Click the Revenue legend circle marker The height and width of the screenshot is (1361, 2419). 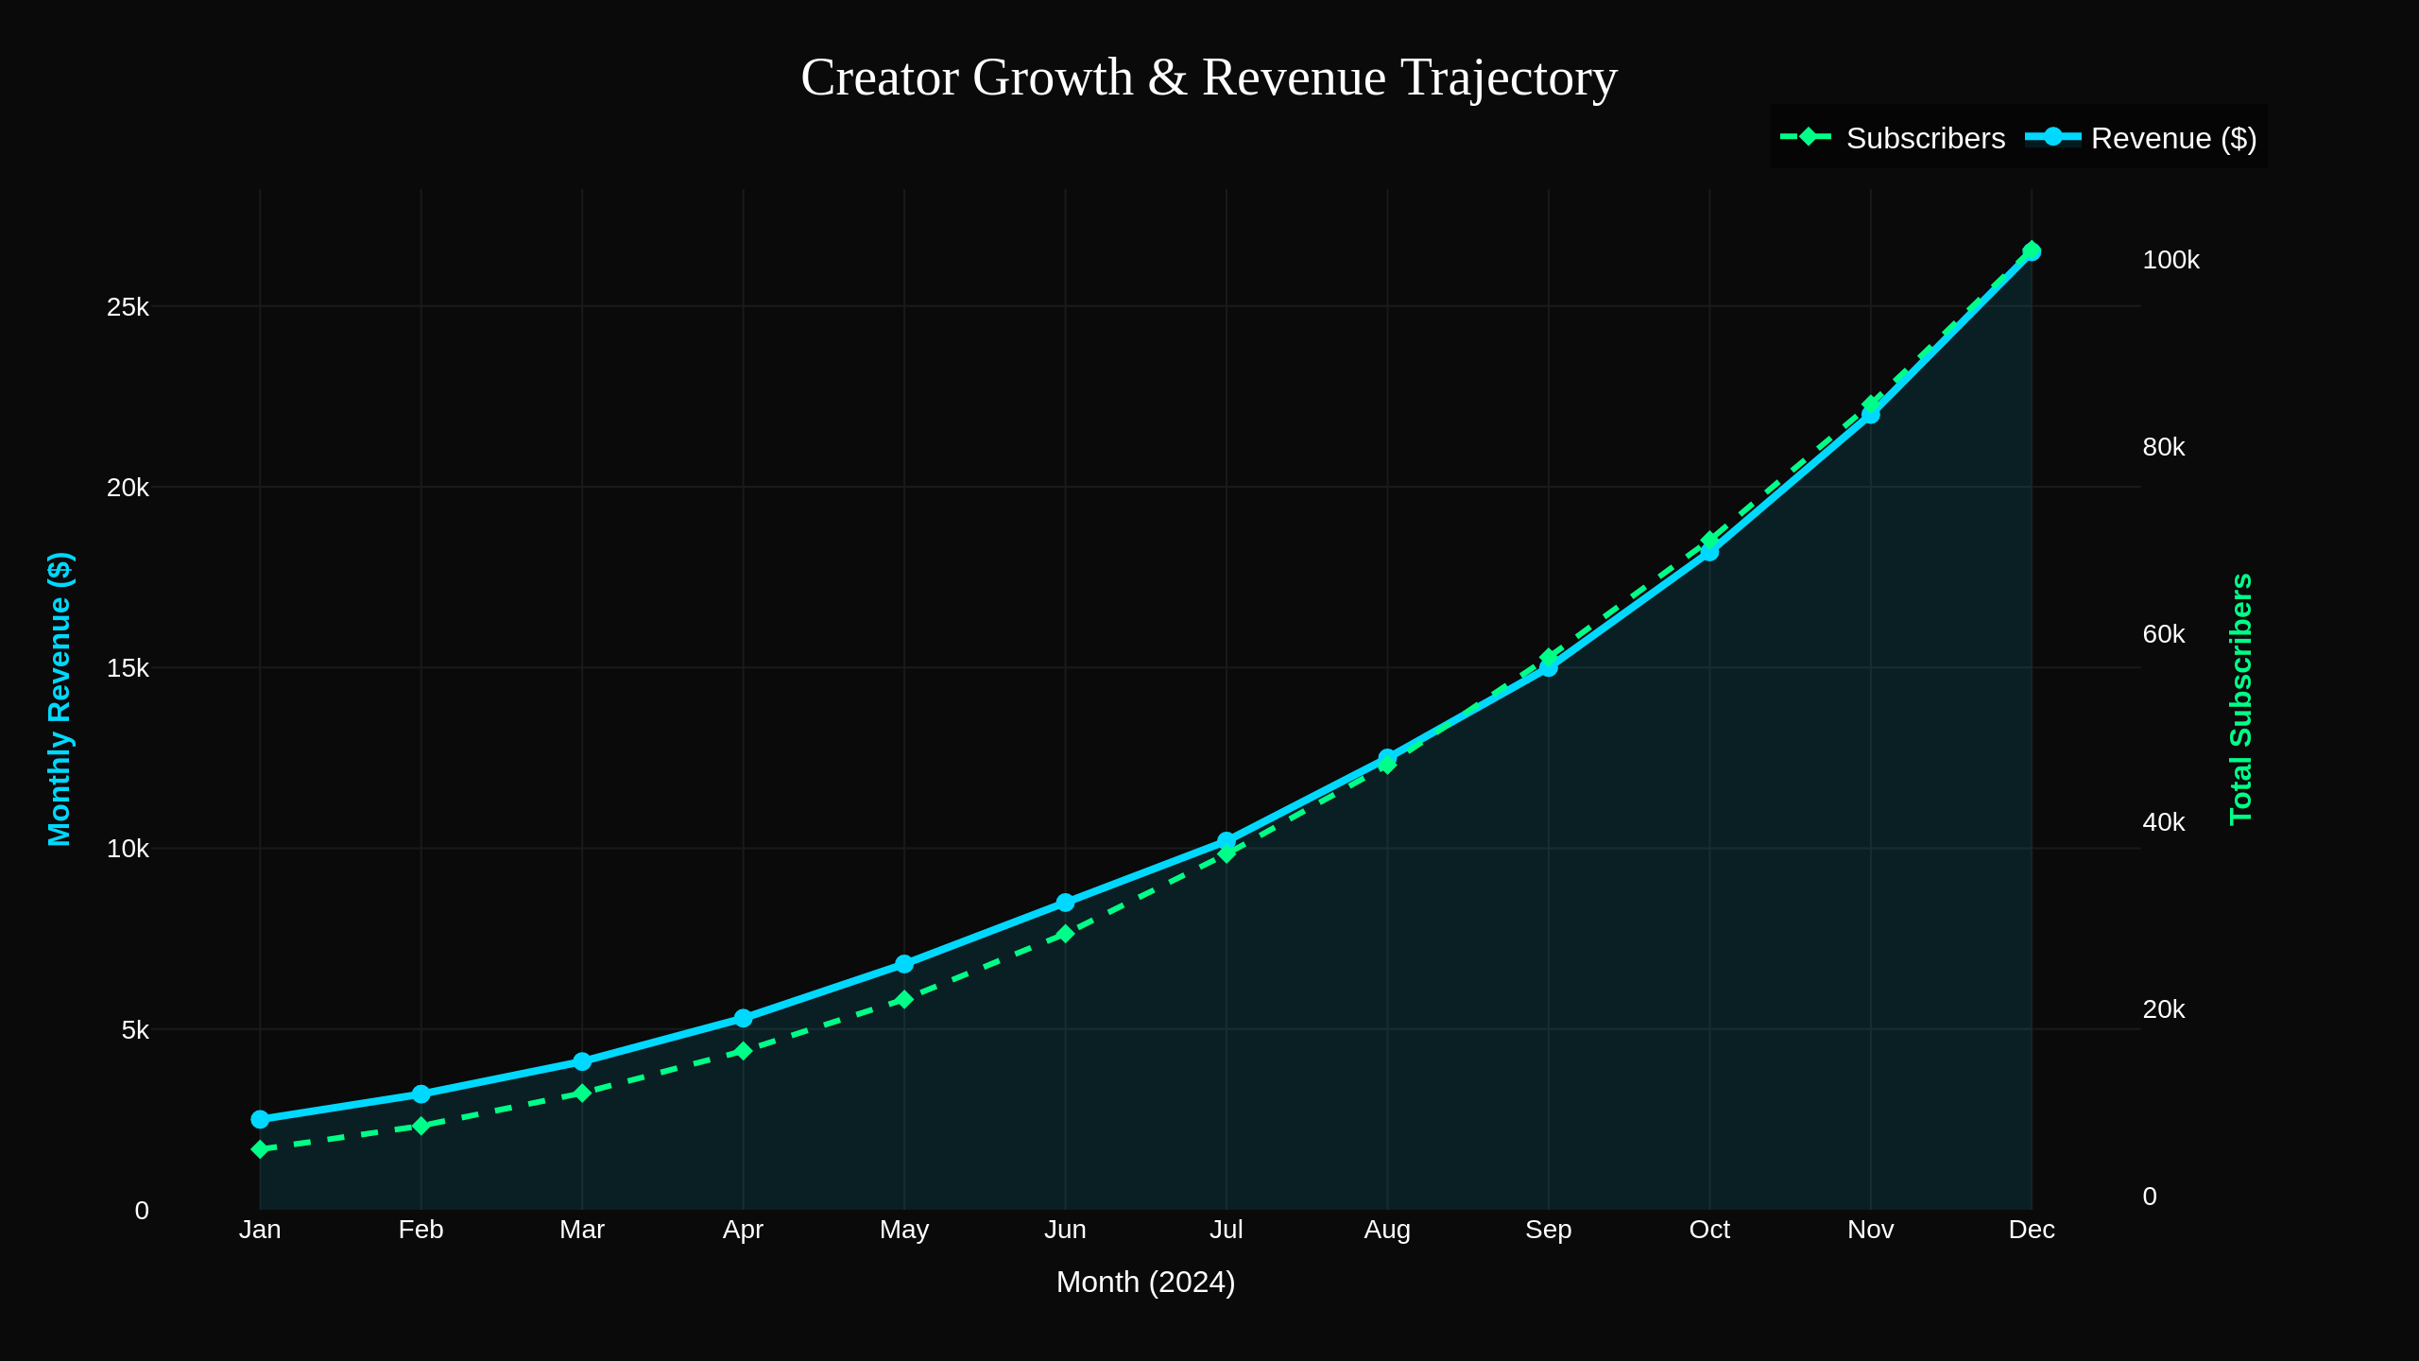click(2052, 137)
